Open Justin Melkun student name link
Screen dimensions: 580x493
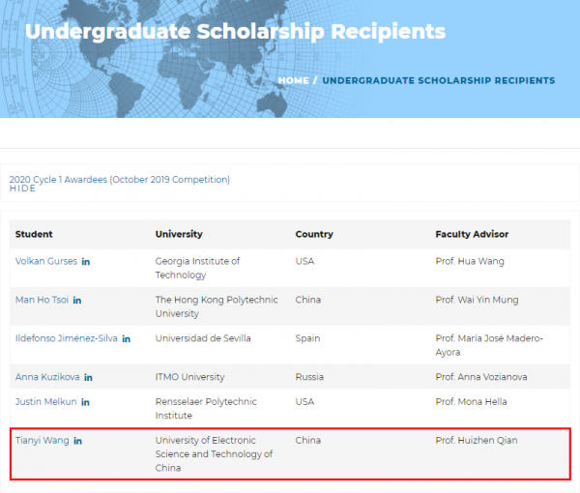44,402
